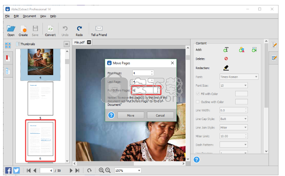
Task: Click the zoom in magnifier icon
Action: (x=101, y=170)
